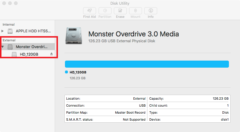Screen dimensions: 240x132
Task: Click the External sidebar section header
Action: 9,40
